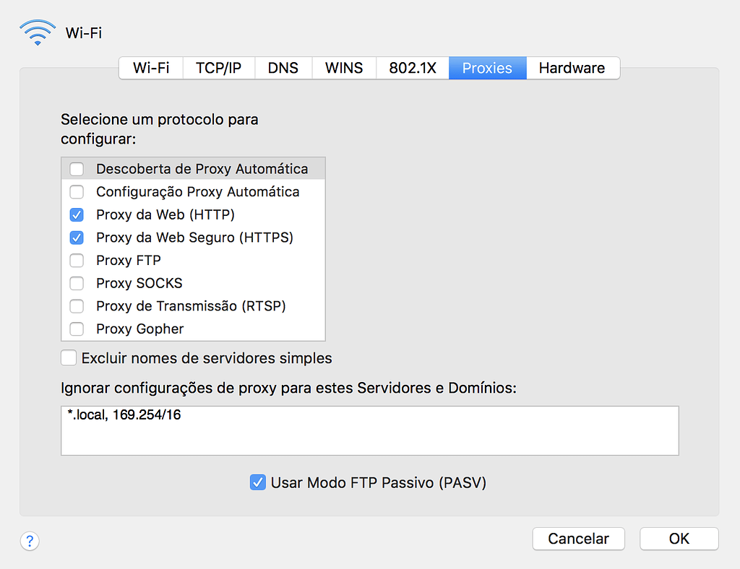
Task: Open the WINS tab
Action: tap(344, 68)
